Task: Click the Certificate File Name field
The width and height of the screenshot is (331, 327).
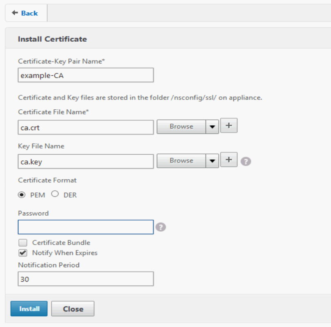Action: tap(86, 127)
